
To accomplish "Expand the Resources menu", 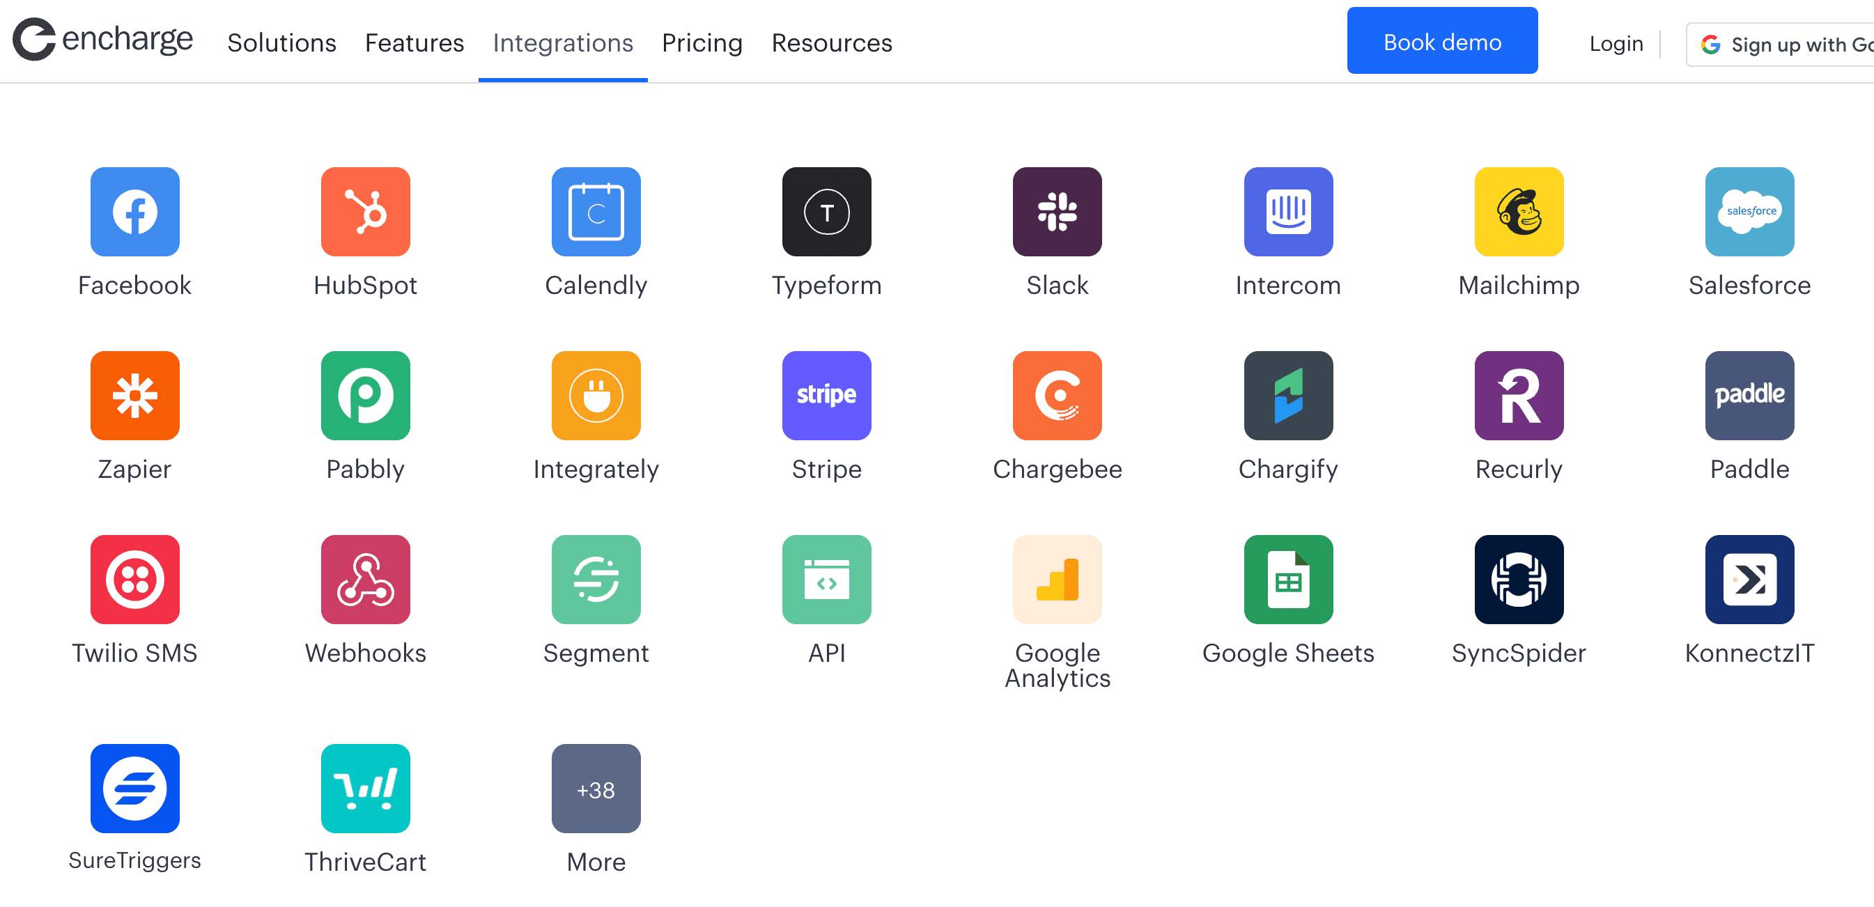I will [832, 43].
